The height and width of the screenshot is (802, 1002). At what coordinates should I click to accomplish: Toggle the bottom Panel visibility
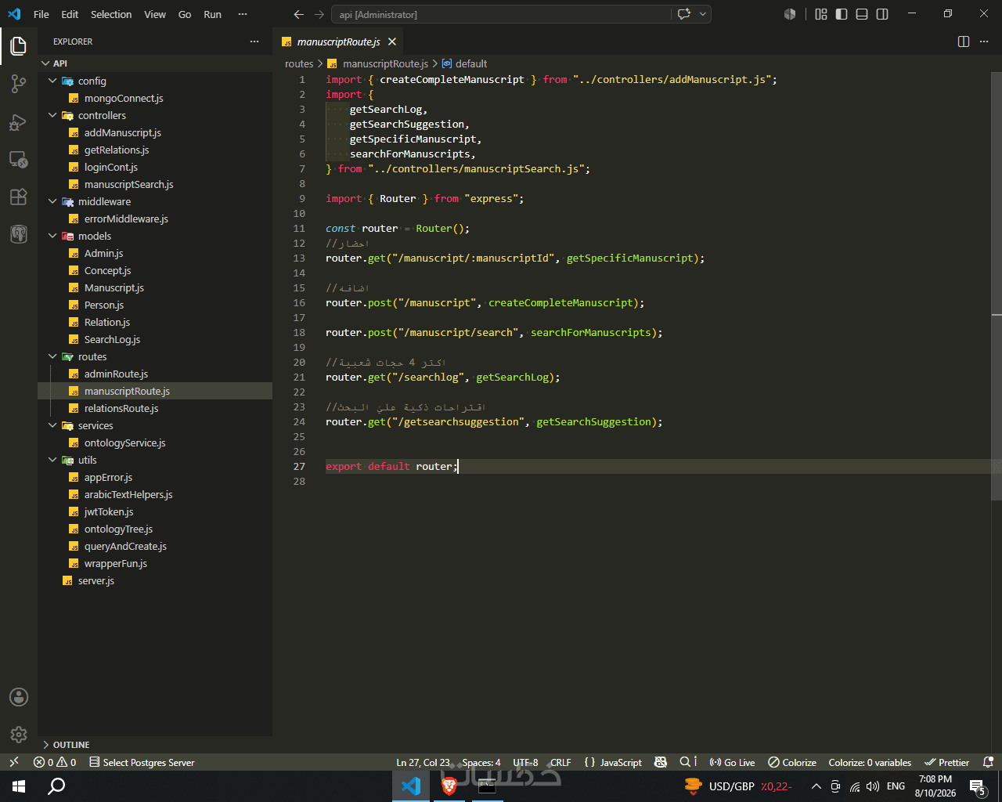(x=862, y=14)
